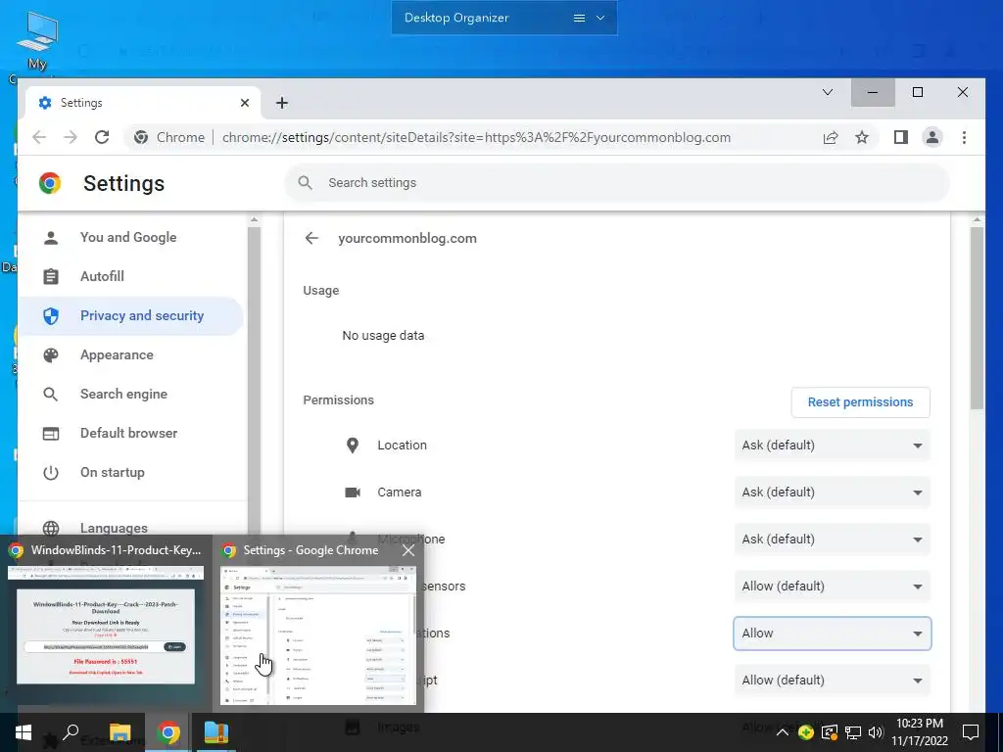Open Desktop Organizer hamburger menu
Screen dimensions: 1003x752
(579, 18)
